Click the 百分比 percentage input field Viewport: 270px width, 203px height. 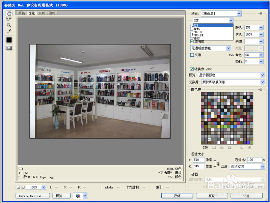click(x=254, y=160)
